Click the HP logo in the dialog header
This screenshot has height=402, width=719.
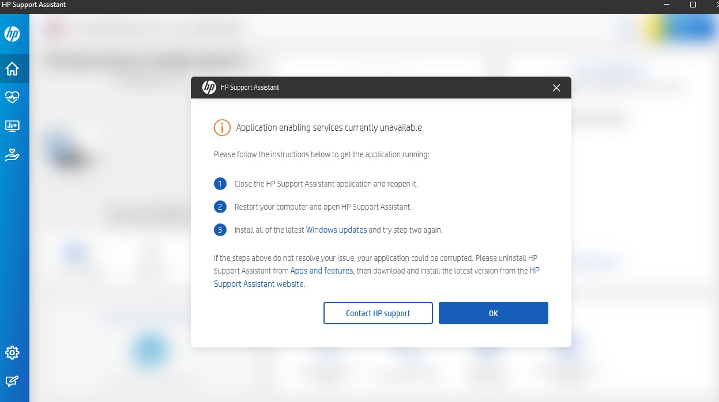click(x=209, y=88)
